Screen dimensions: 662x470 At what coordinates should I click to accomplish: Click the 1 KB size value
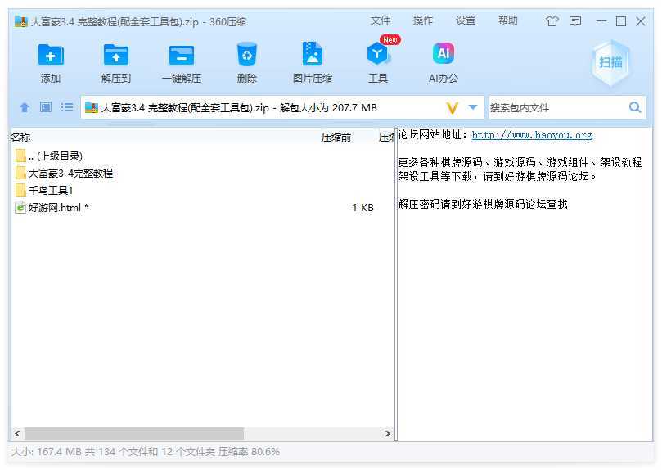click(x=363, y=208)
